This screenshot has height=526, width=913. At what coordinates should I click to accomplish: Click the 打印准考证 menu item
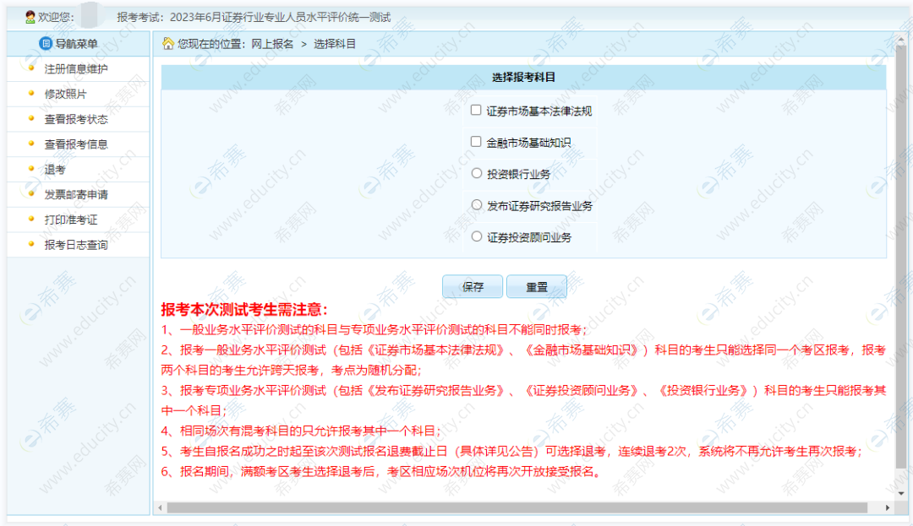pos(71,220)
